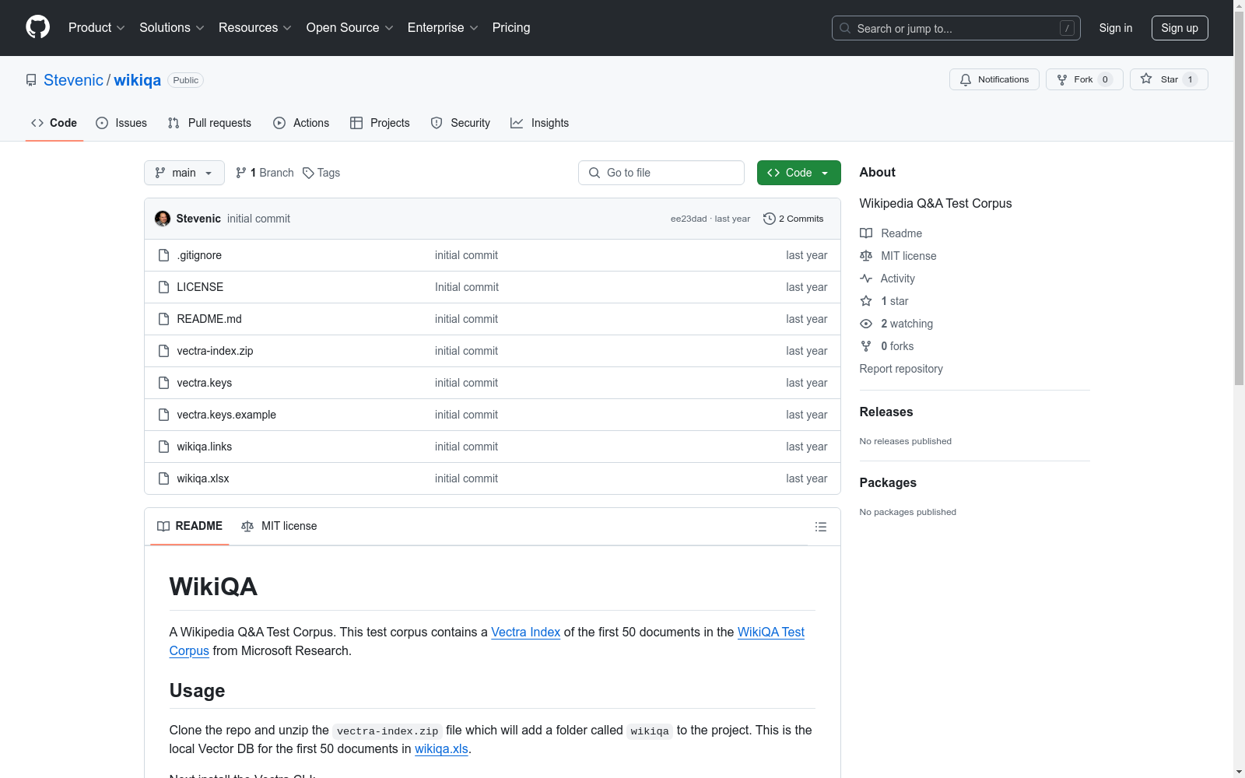Open the README outline list icon
The image size is (1245, 778).
820,527
